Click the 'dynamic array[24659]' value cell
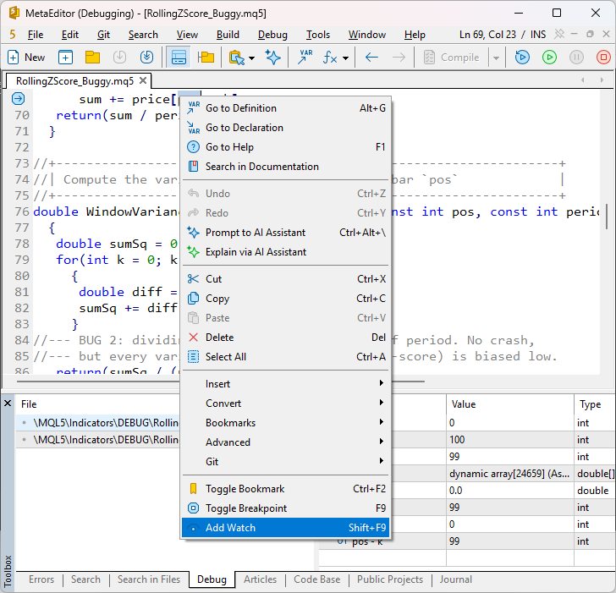This screenshot has width=616, height=593. (510, 474)
